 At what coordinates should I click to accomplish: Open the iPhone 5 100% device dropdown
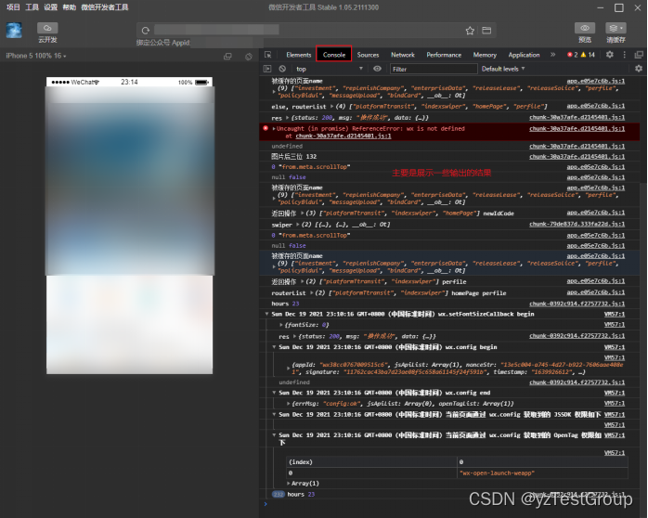[x=36, y=56]
